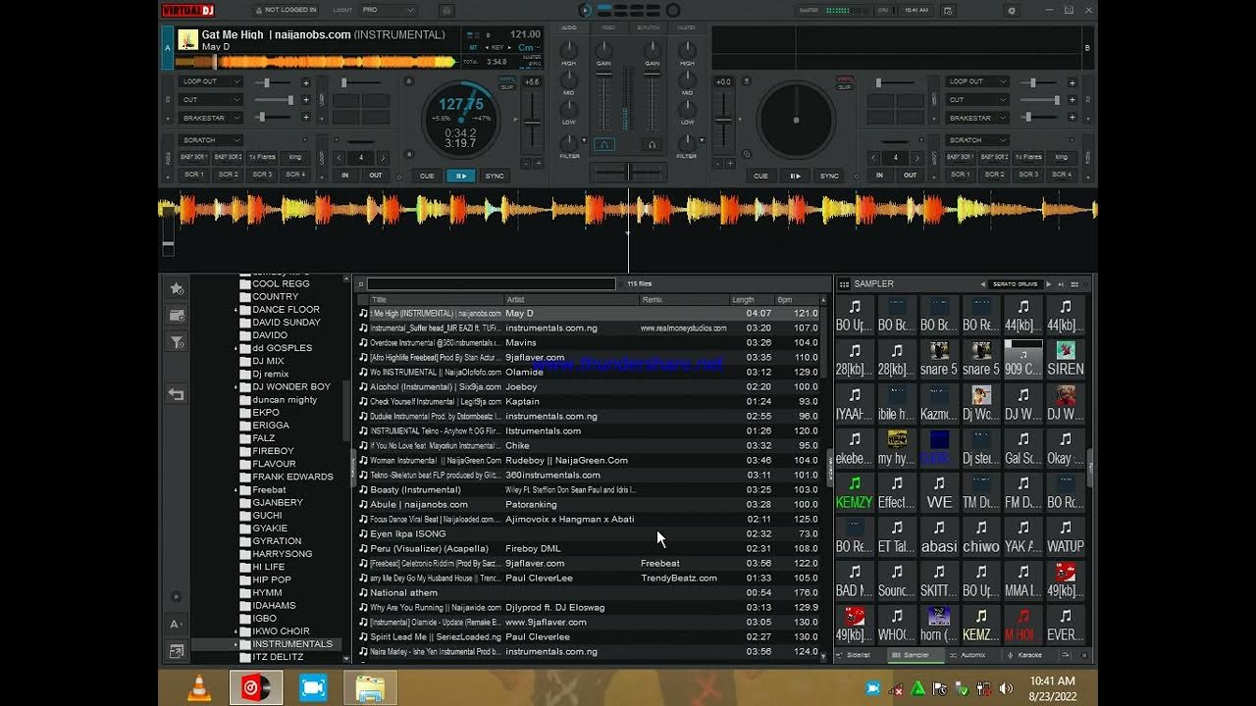Click the headphone cue icon on deck B

(x=651, y=144)
